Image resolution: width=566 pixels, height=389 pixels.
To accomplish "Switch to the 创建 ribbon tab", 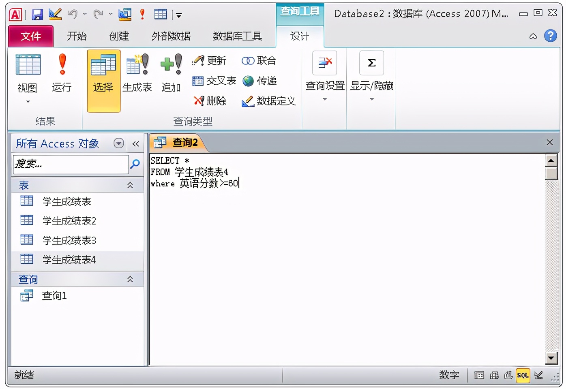I will (x=119, y=36).
